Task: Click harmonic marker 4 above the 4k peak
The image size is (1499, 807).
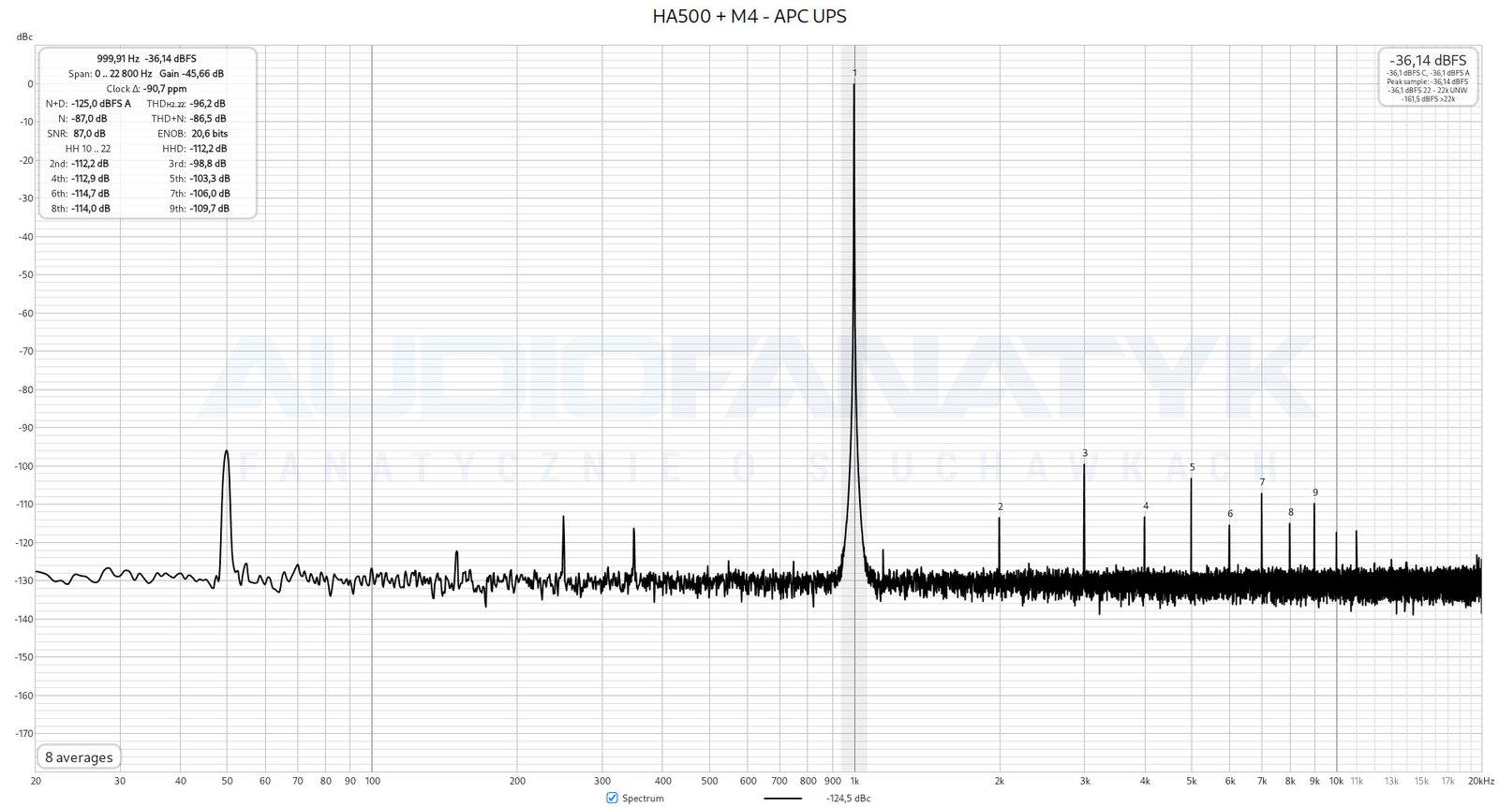Action: pyautogui.click(x=1145, y=506)
